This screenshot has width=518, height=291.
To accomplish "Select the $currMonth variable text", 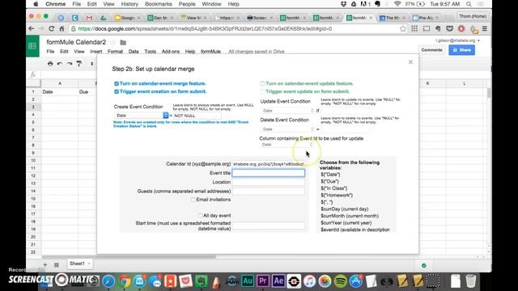I will (350, 216).
